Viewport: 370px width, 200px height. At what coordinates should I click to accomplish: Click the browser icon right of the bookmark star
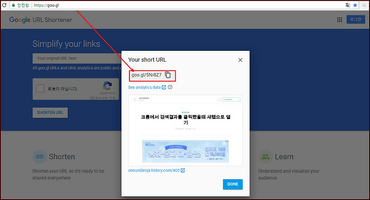tap(364, 5)
